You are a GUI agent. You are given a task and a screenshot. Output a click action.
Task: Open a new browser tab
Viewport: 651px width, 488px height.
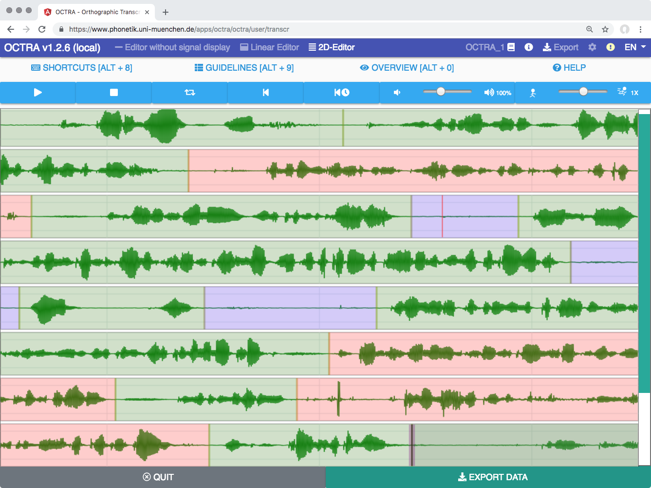[x=166, y=12]
